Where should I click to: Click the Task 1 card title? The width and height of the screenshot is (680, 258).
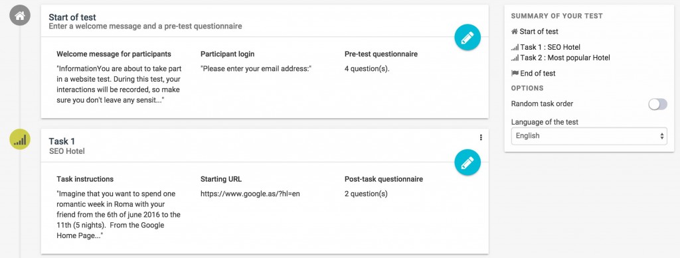[x=62, y=141]
